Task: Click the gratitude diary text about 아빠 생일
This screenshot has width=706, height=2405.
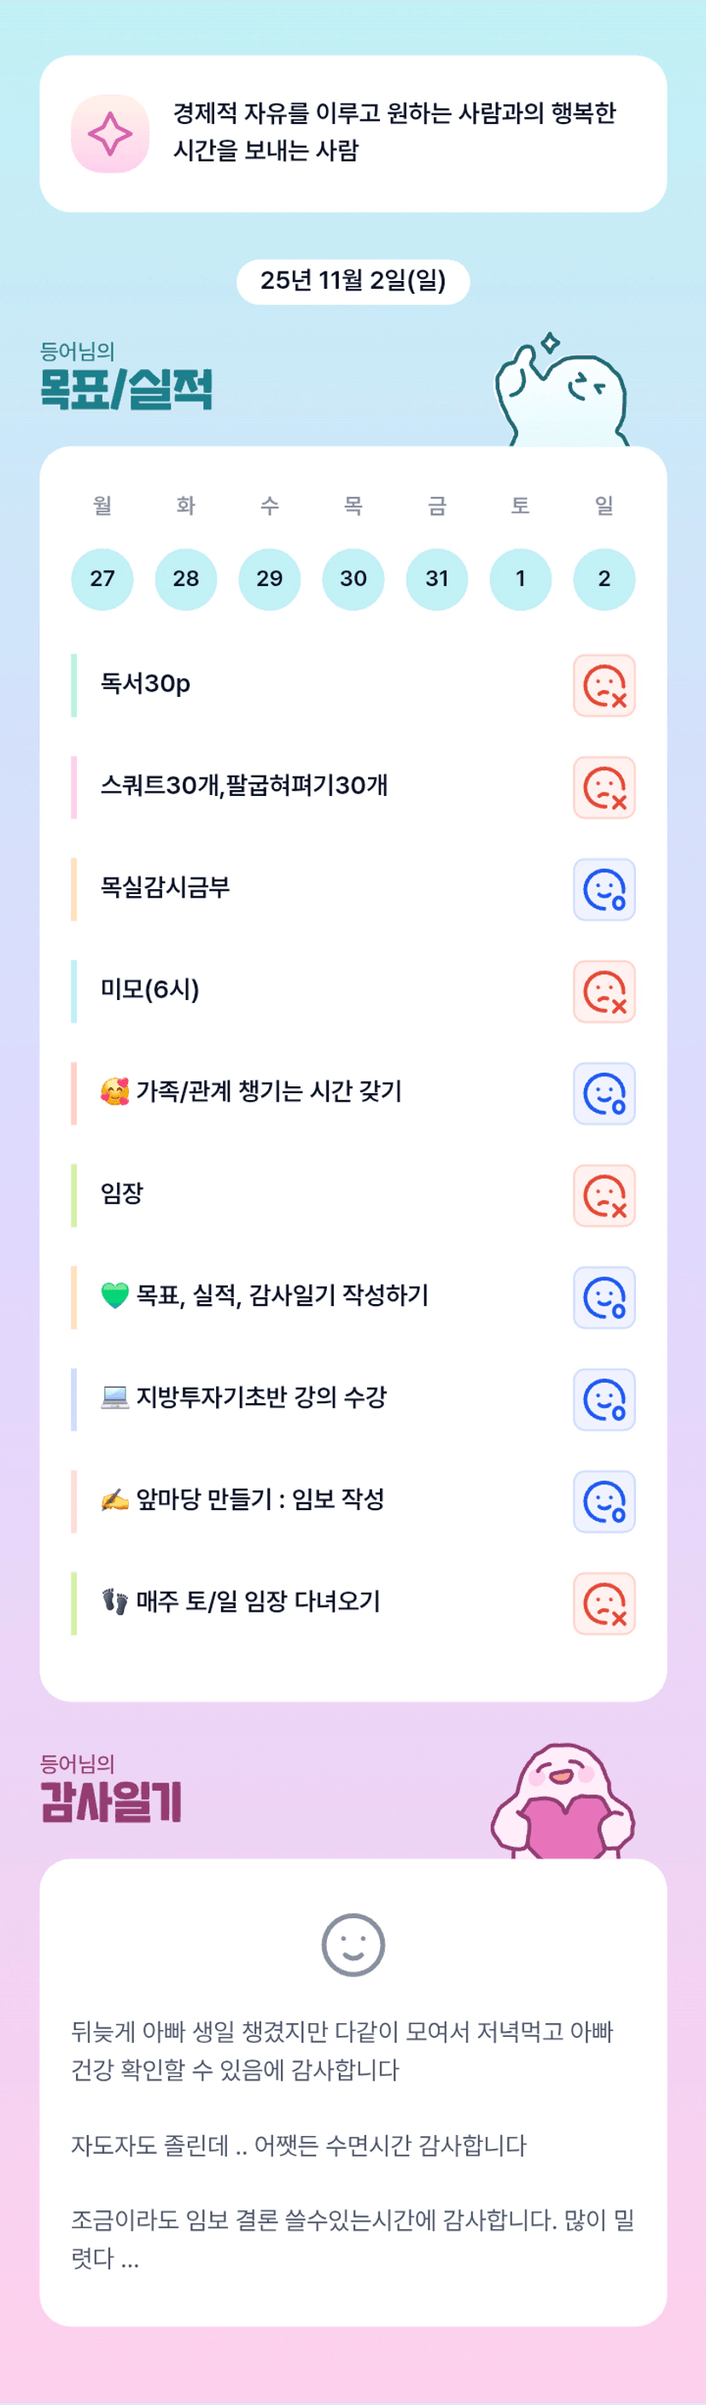Action: (x=342, y=2051)
